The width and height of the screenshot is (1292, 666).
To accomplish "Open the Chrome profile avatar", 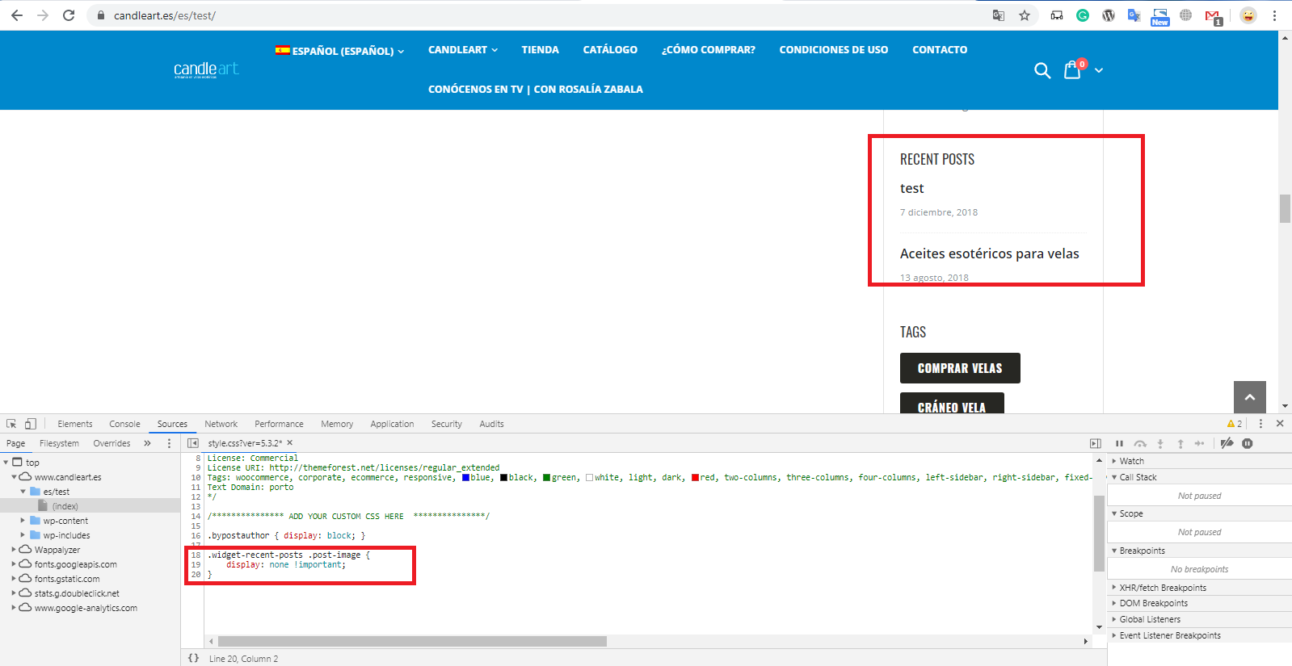I will coord(1248,15).
